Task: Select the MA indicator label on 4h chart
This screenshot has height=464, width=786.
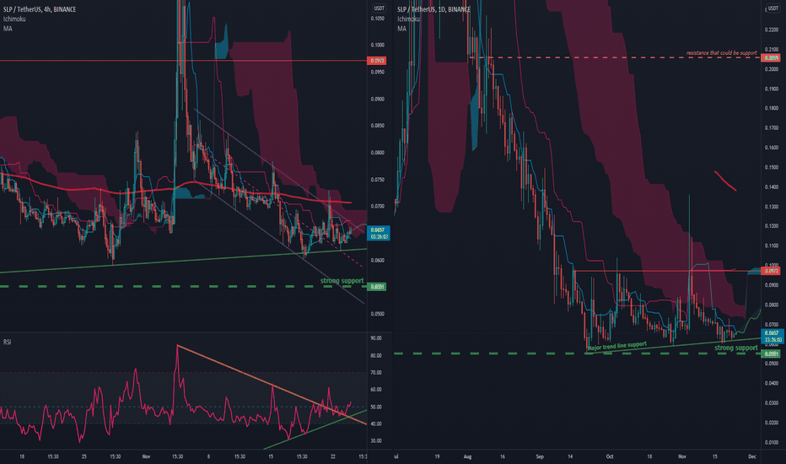Action: pyautogui.click(x=8, y=29)
